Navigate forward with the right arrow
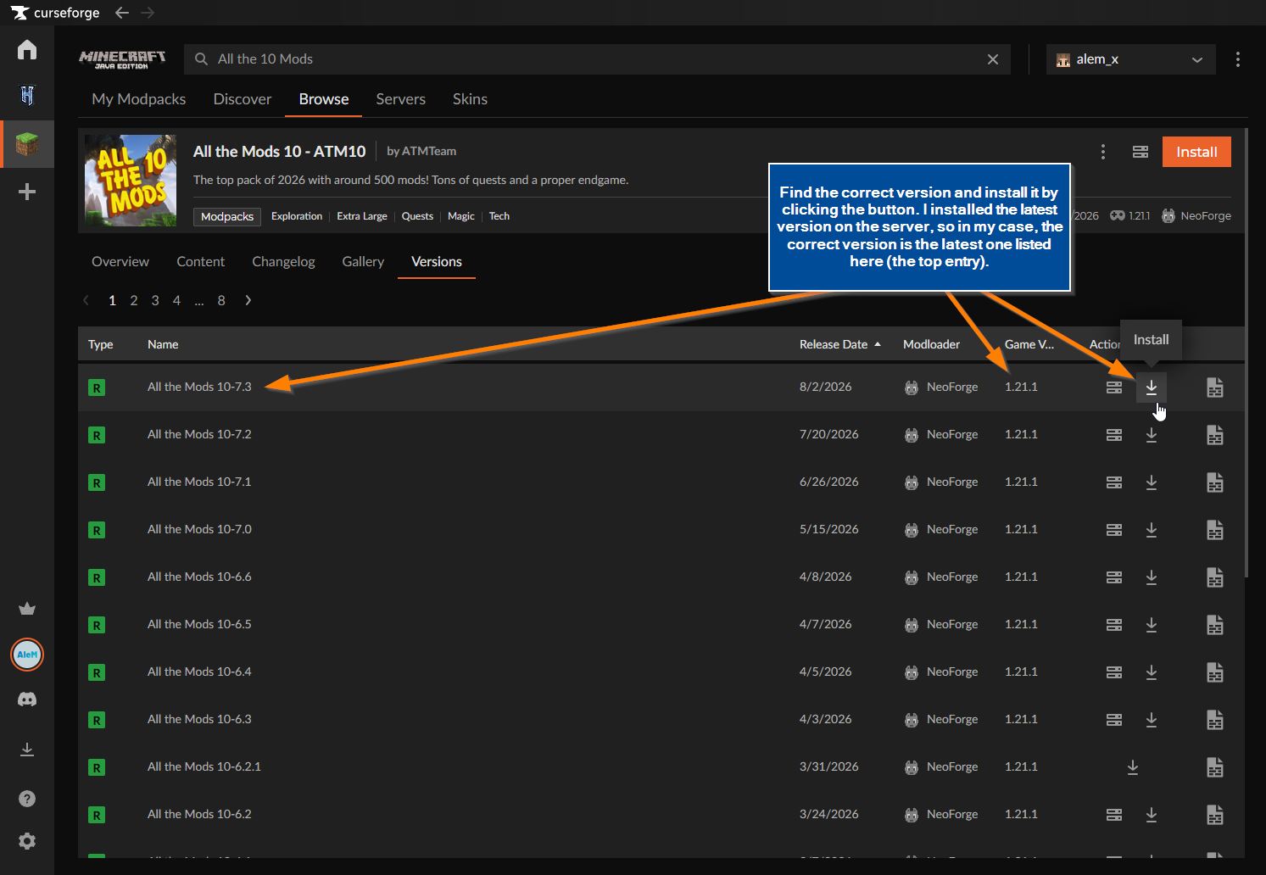Viewport: 1266px width, 875px height. click(148, 13)
